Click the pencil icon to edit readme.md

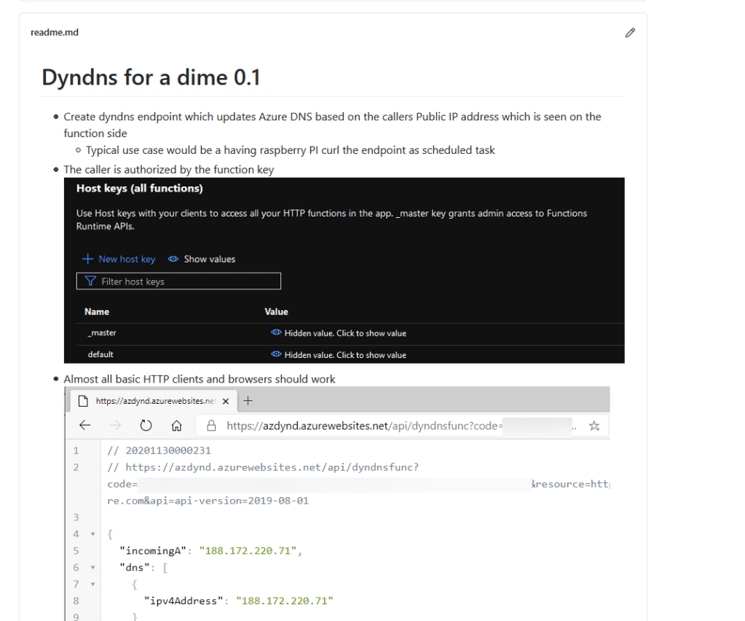coord(630,33)
